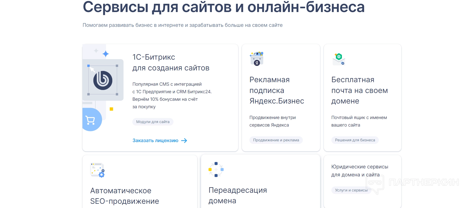Viewport: 472px width, 208px height.
Task: Open Автоматическое SEO-продвижение card title
Action: coord(125,196)
